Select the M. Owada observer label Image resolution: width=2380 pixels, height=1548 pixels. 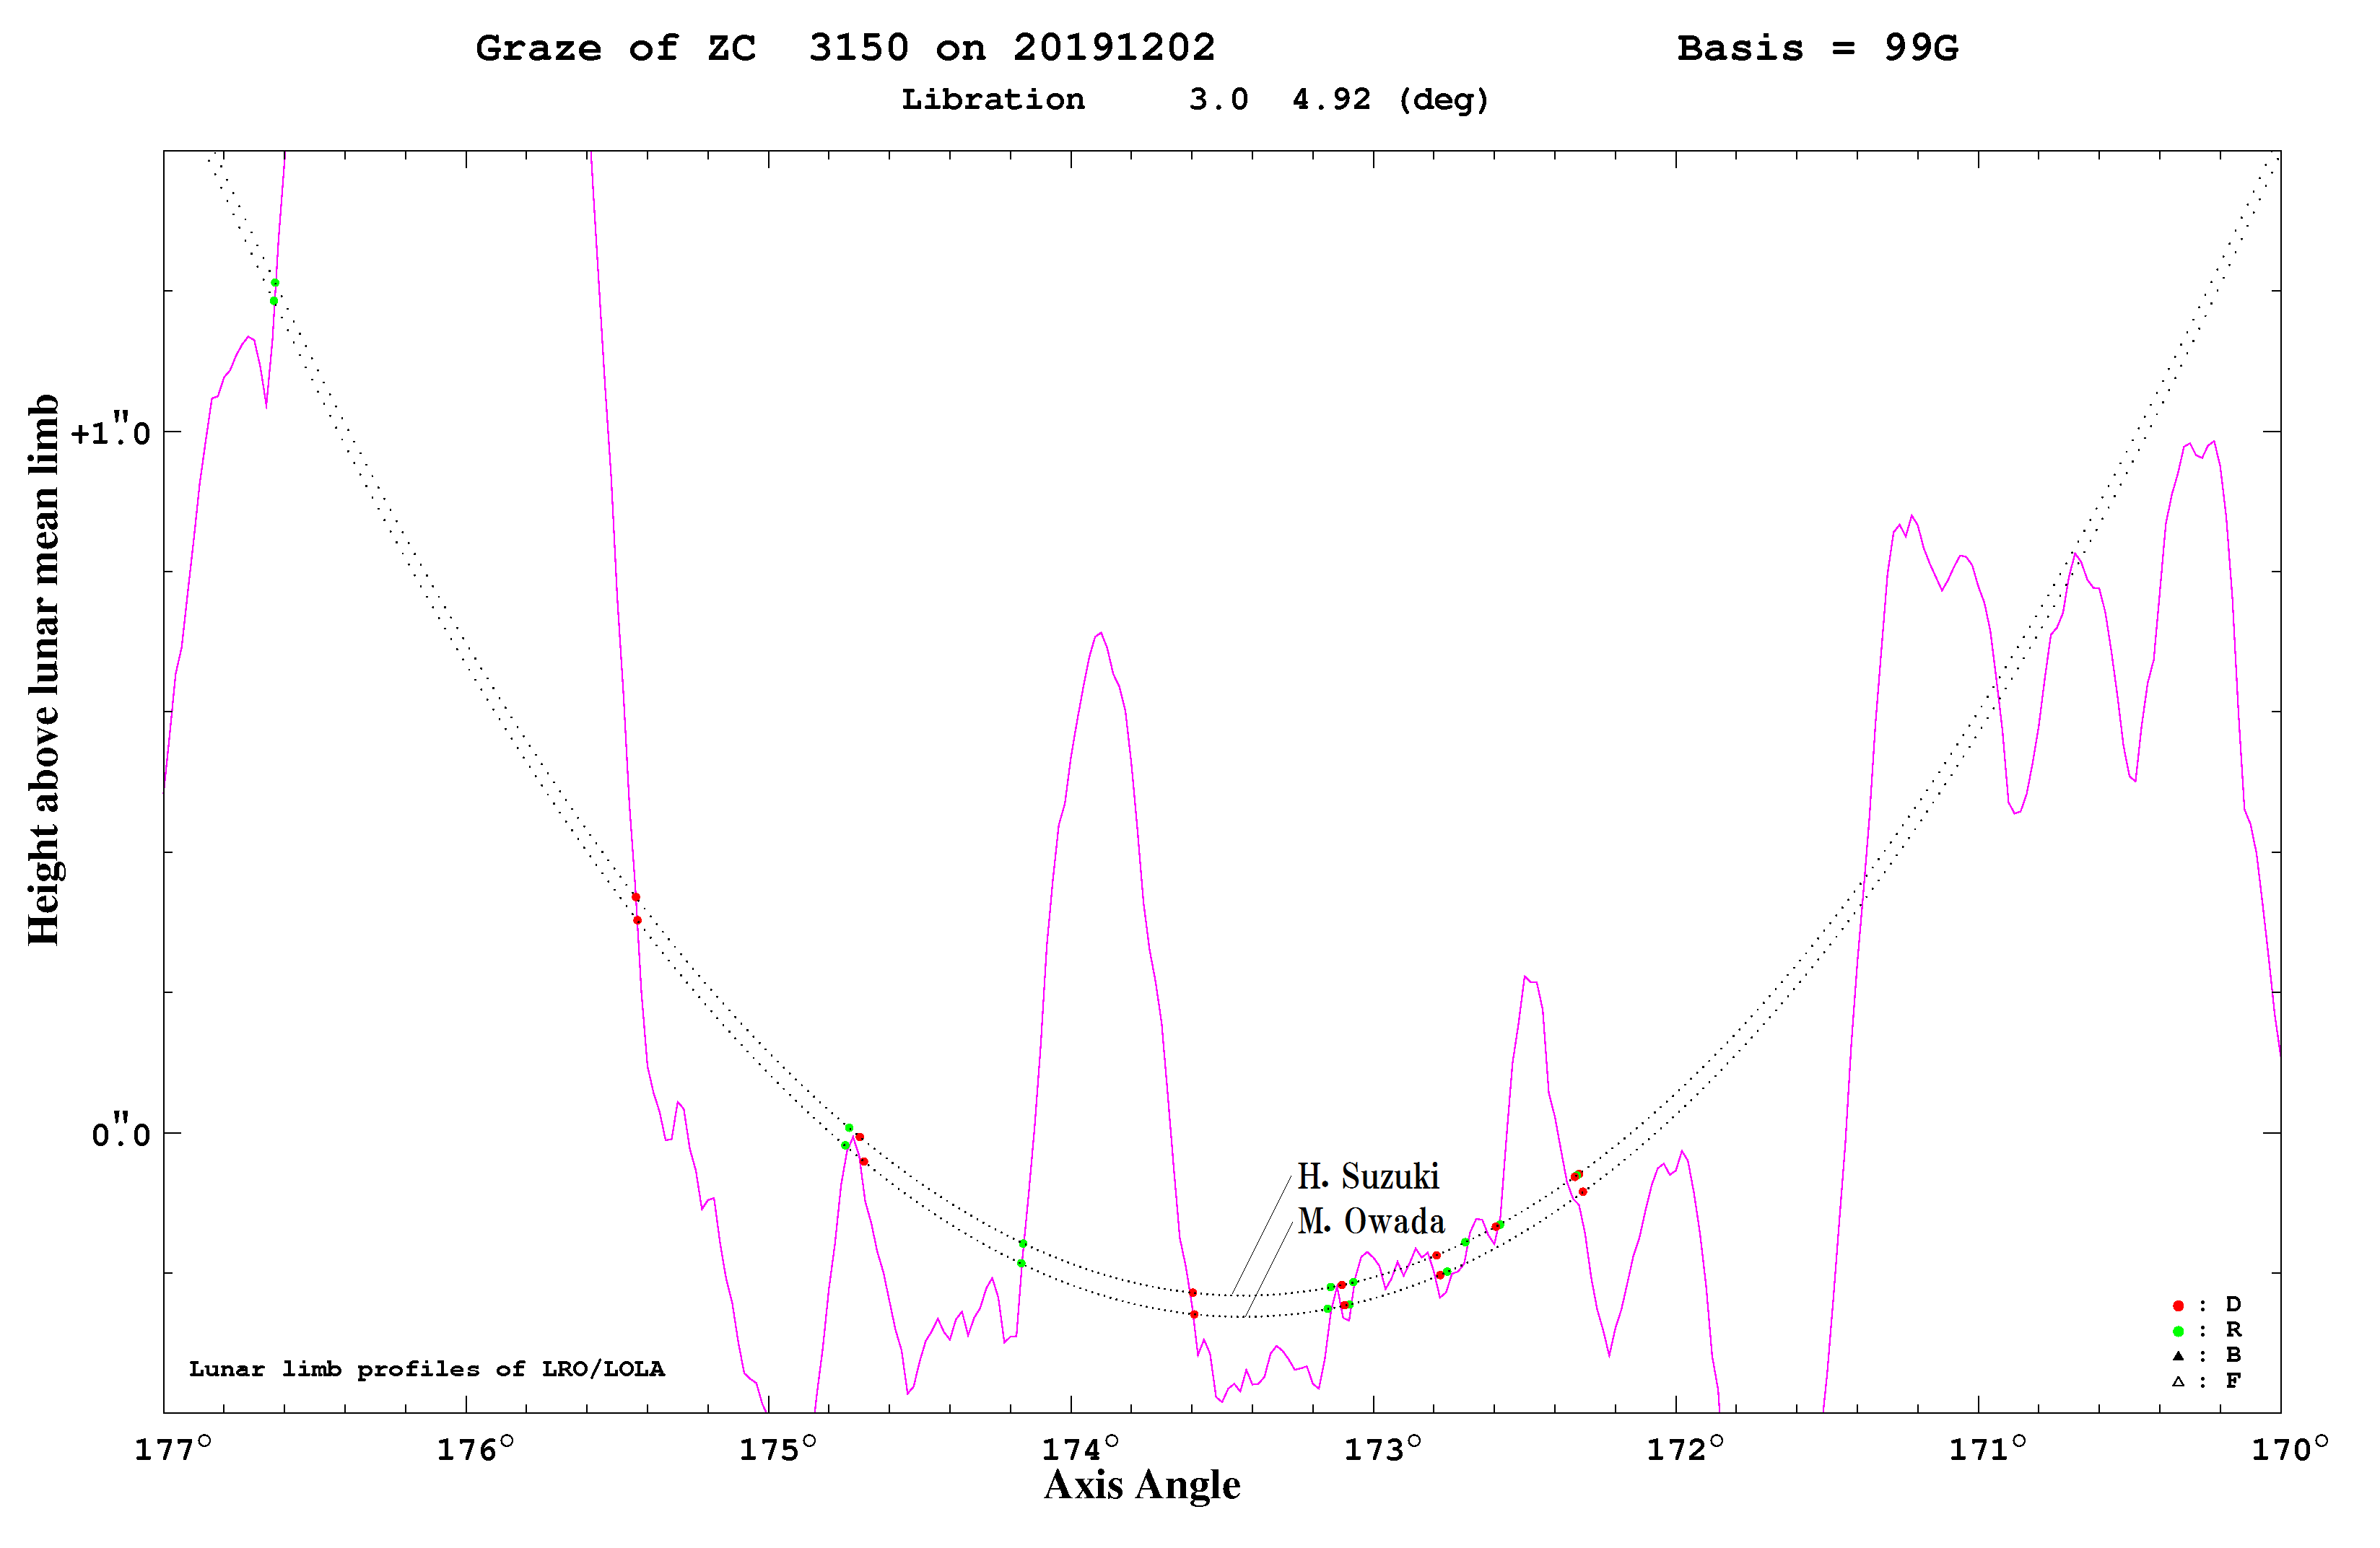[1371, 1221]
